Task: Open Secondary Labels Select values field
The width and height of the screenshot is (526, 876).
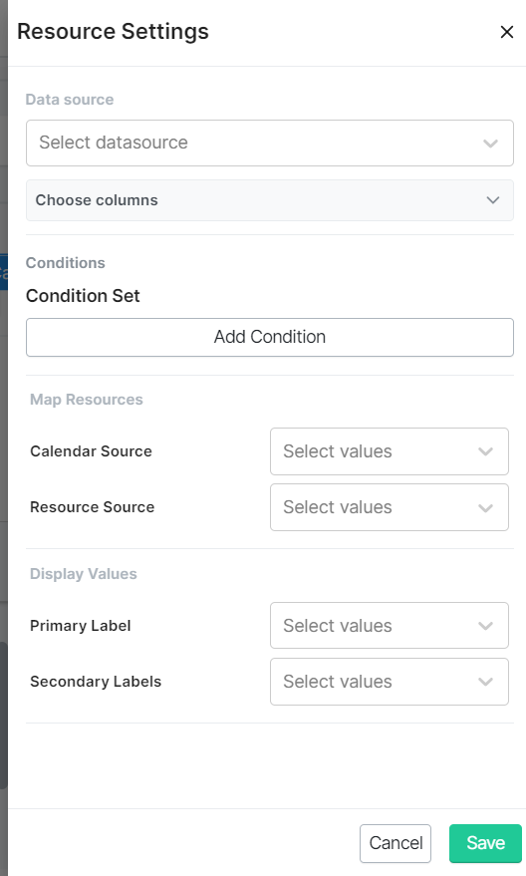Action: point(390,682)
